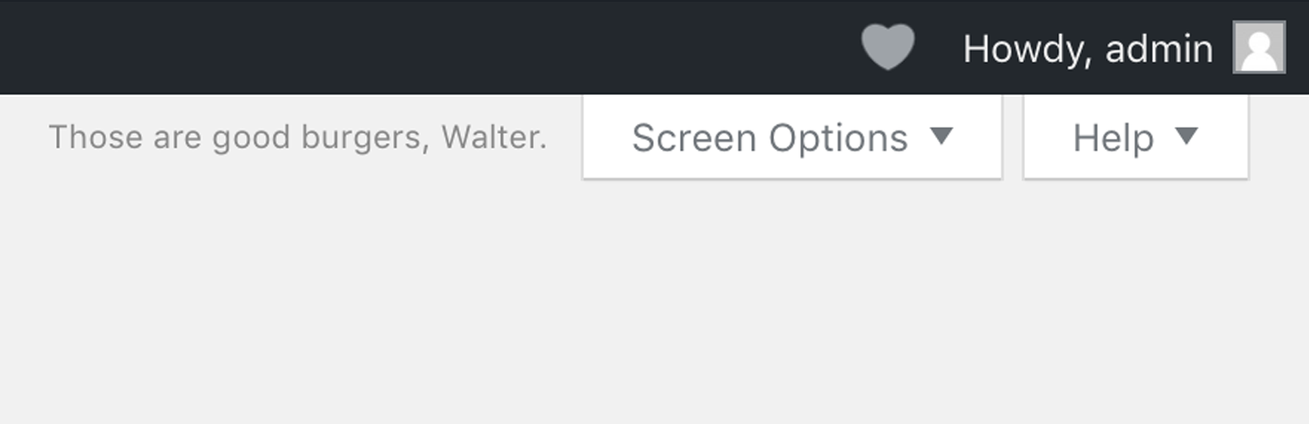Click the word "admin" in the toolbar
The image size is (1309, 424).
point(1159,48)
